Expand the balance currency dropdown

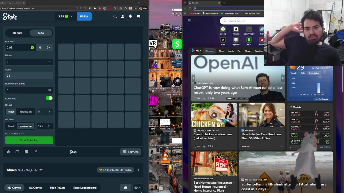coord(71,16)
